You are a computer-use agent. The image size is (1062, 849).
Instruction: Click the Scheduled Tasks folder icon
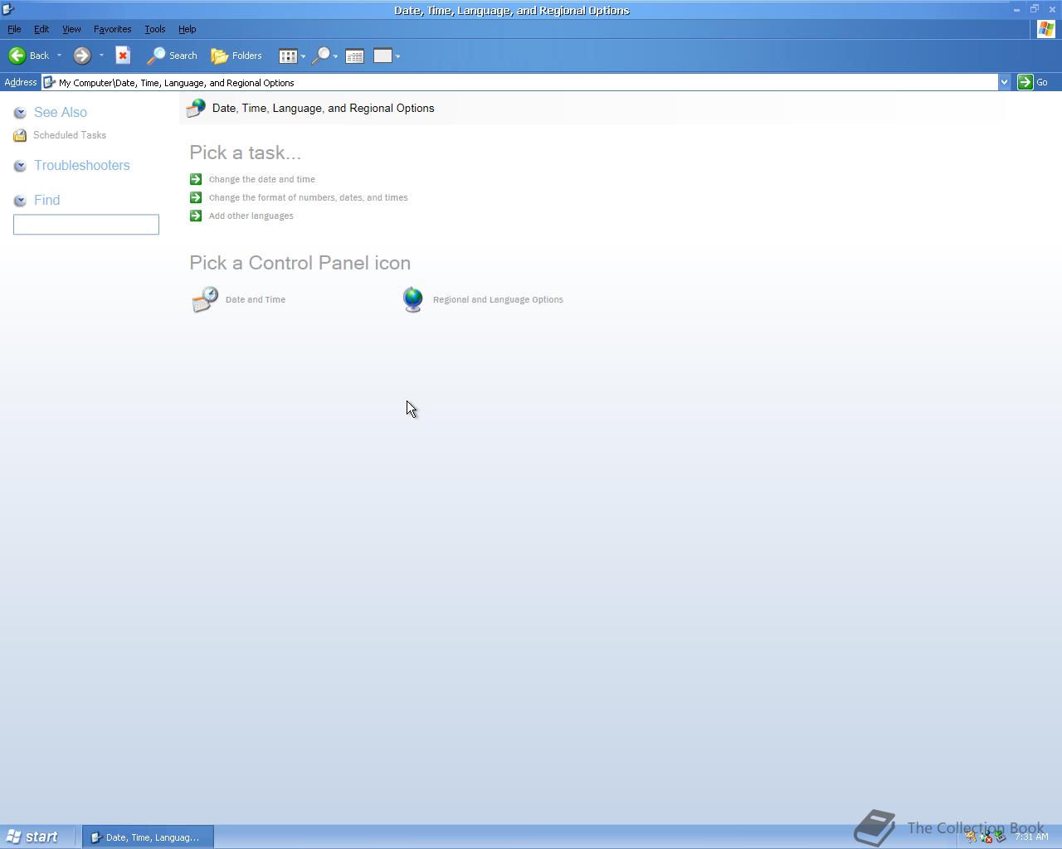[20, 135]
